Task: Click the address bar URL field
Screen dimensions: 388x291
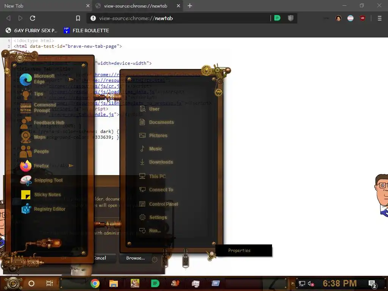Action: [183, 18]
